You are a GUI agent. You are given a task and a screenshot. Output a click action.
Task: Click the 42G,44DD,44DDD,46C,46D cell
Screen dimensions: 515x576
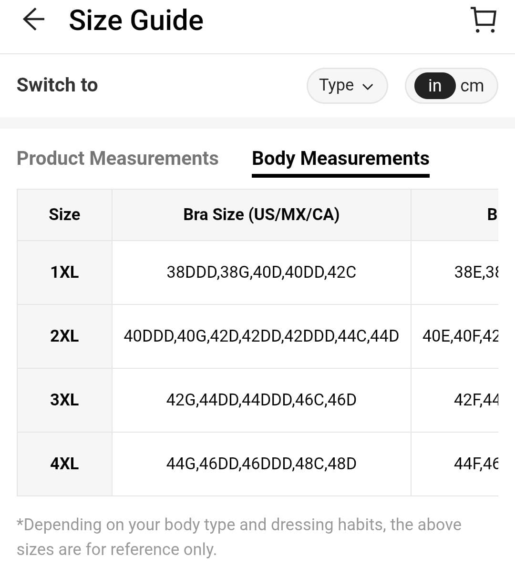click(x=261, y=400)
